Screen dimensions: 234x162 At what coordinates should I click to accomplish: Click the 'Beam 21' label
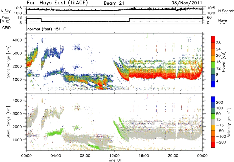pyautogui.click(x=114, y=3)
